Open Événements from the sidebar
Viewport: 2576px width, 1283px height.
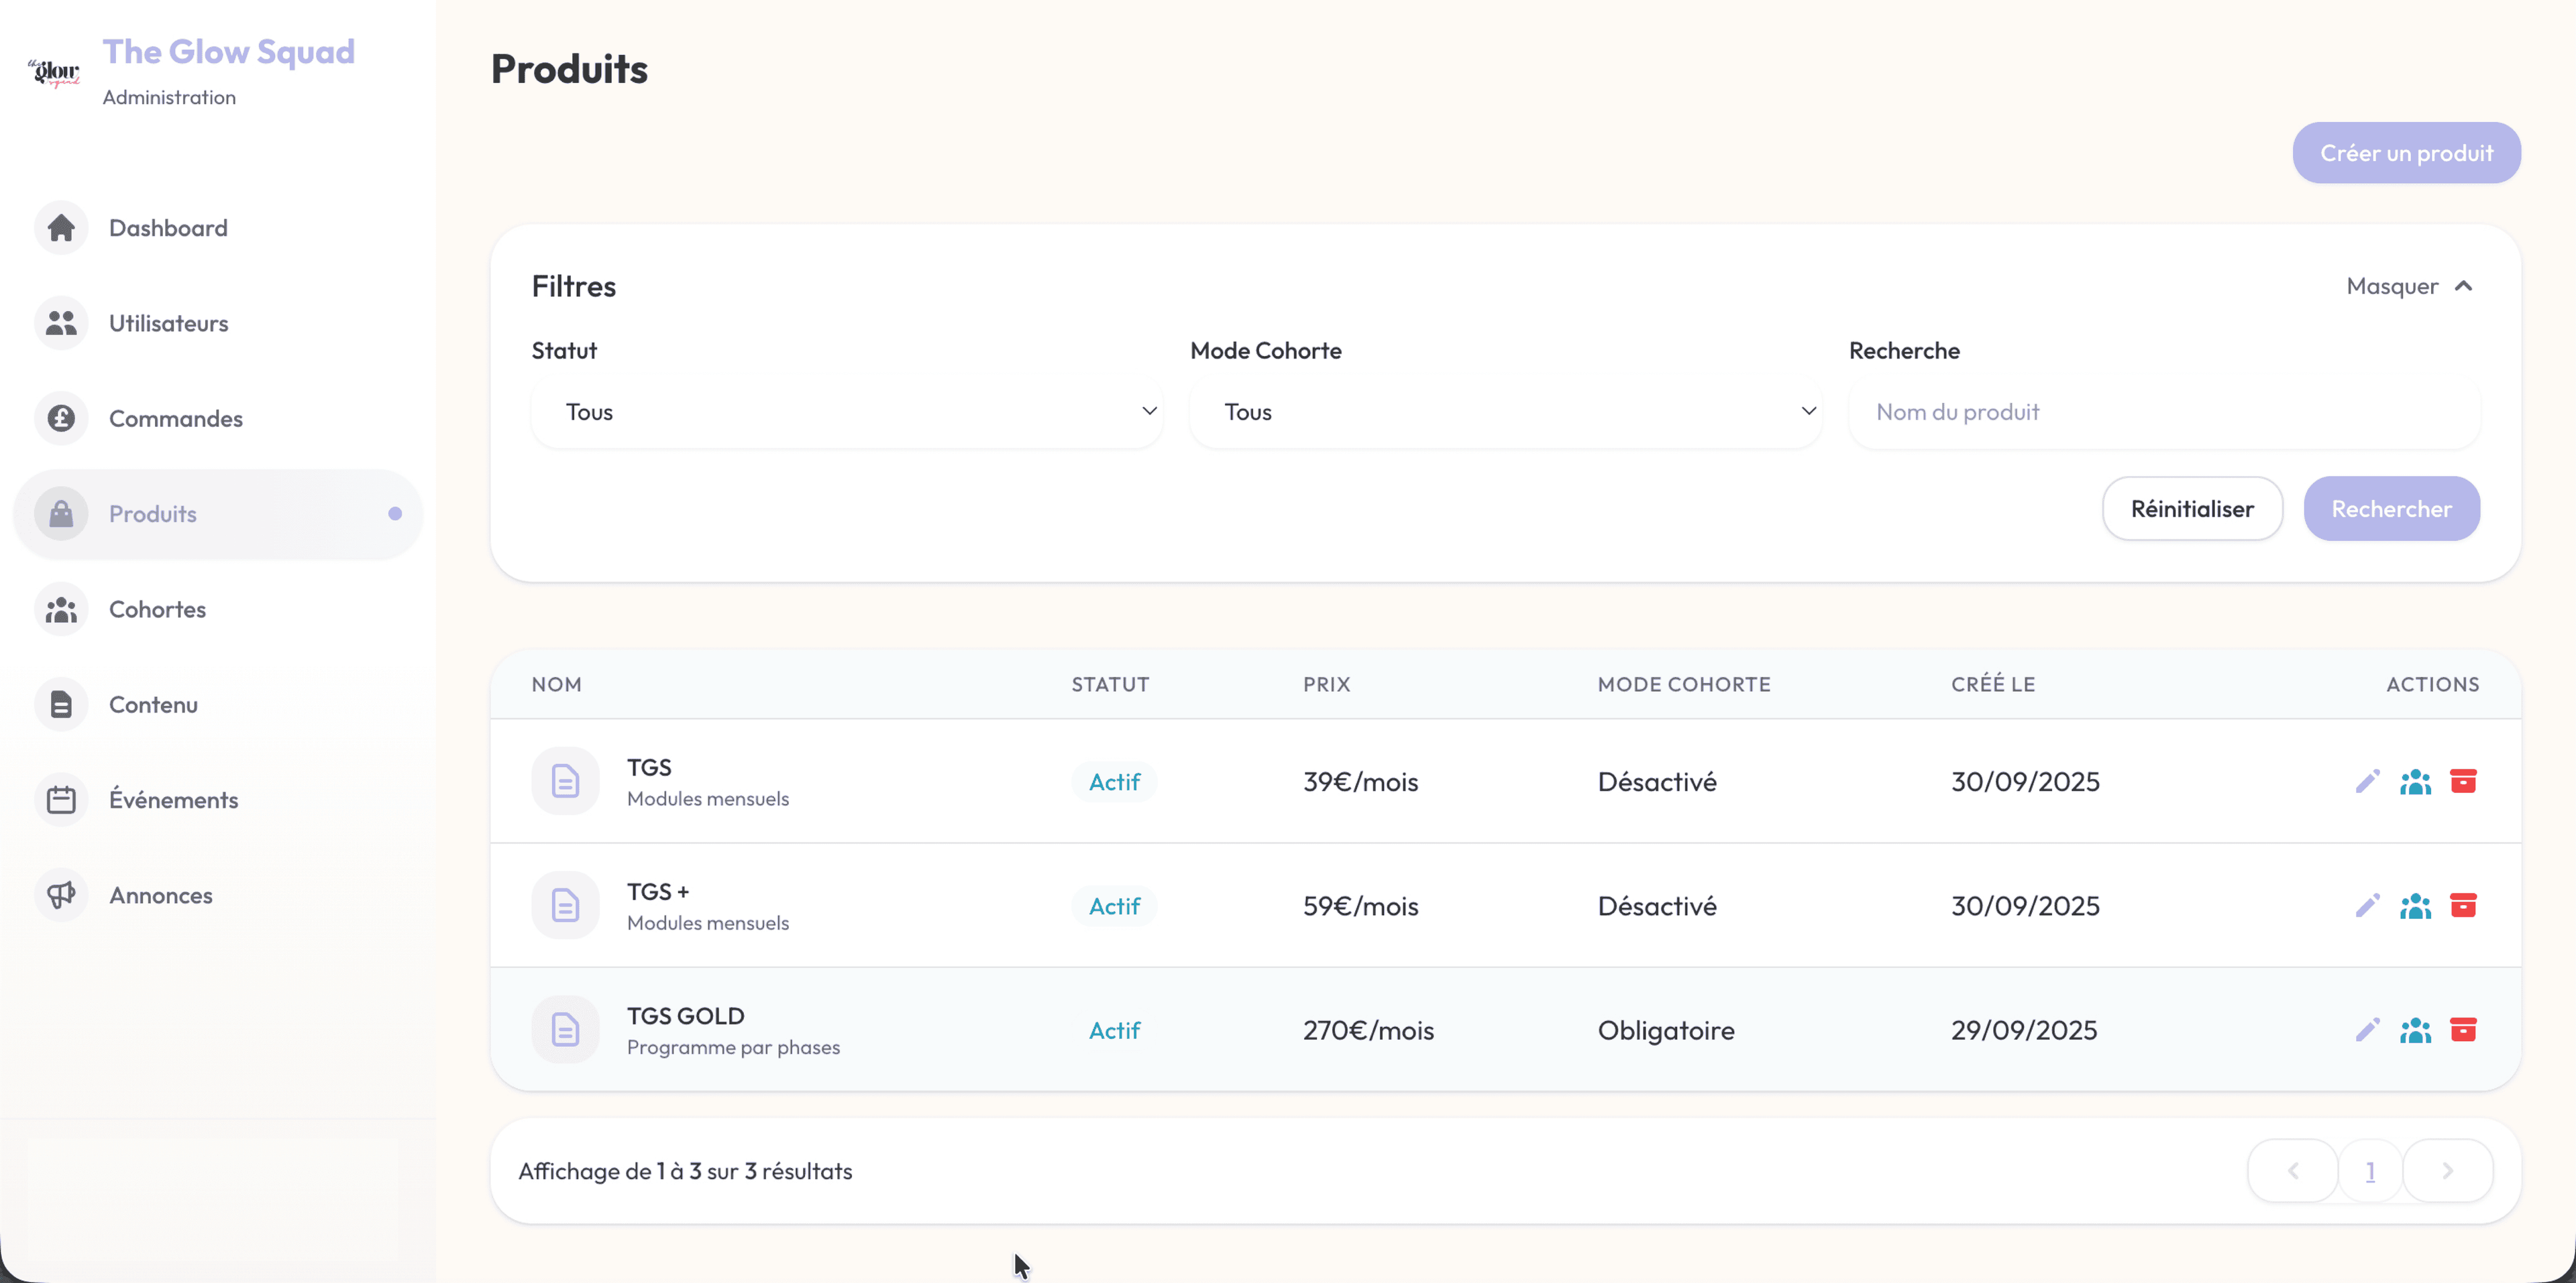pyautogui.click(x=173, y=798)
